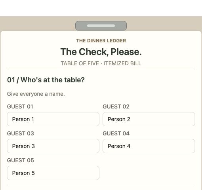Click the GUEST 04 label
The height and width of the screenshot is (190, 202).
(116, 133)
